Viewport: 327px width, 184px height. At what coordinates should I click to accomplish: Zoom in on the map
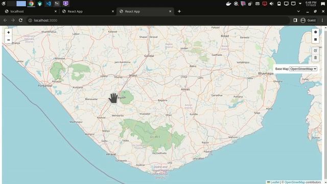coord(8,33)
